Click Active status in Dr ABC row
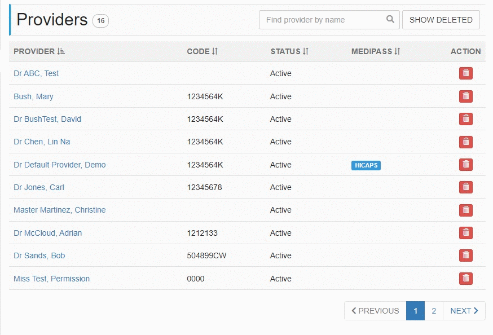The width and height of the screenshot is (493, 335). pos(281,73)
